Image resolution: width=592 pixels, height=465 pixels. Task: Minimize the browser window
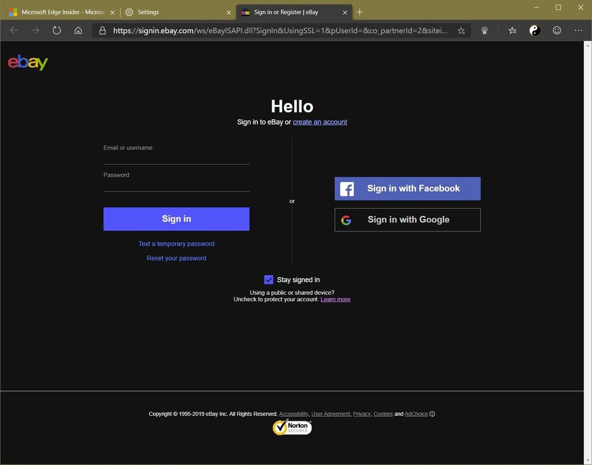(536, 8)
